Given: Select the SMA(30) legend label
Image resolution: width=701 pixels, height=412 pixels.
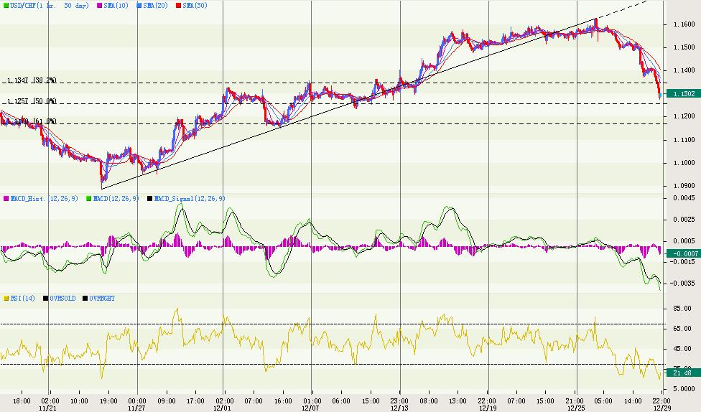Looking at the screenshot, I should (x=195, y=6).
